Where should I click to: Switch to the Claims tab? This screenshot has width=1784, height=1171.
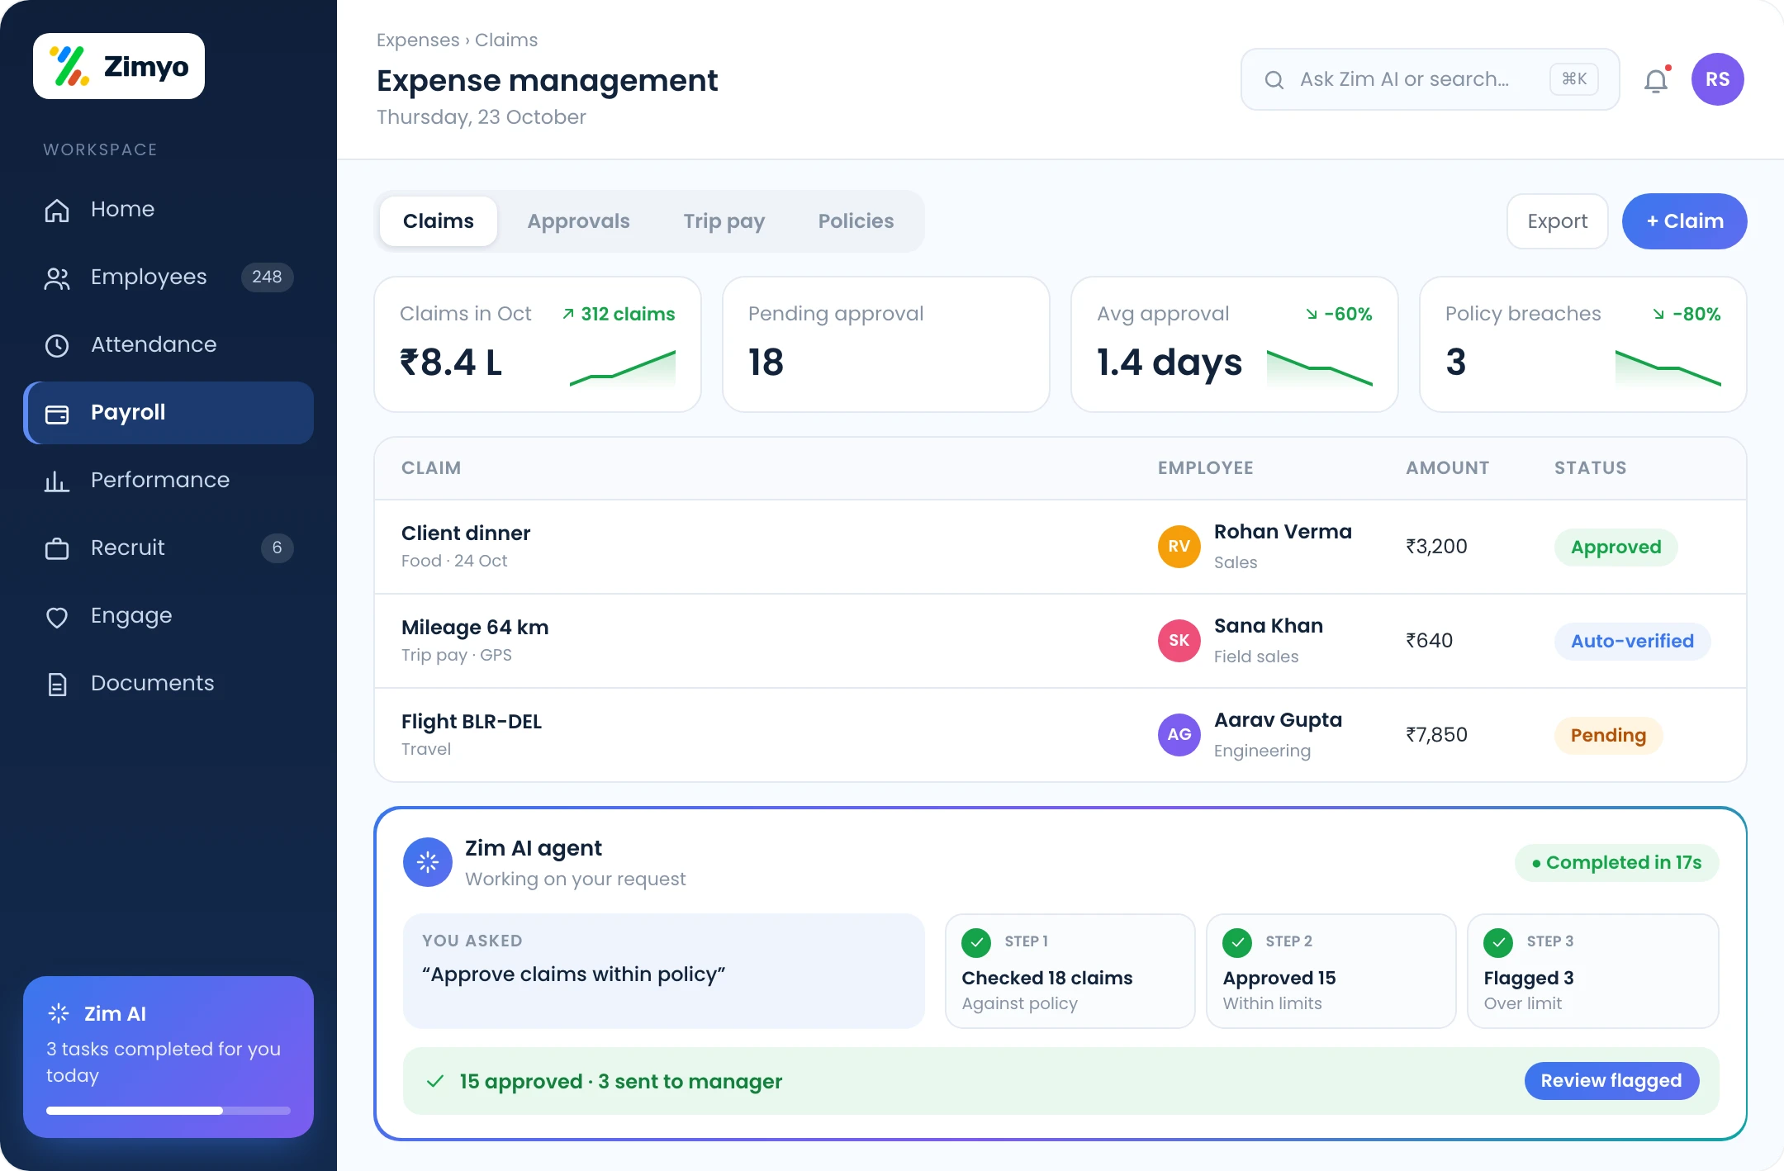[x=439, y=221]
